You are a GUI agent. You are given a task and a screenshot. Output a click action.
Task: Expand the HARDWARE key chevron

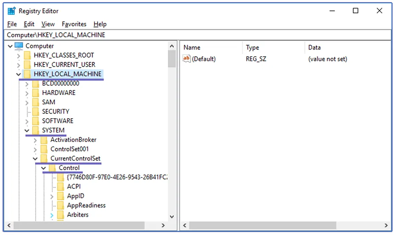point(27,93)
